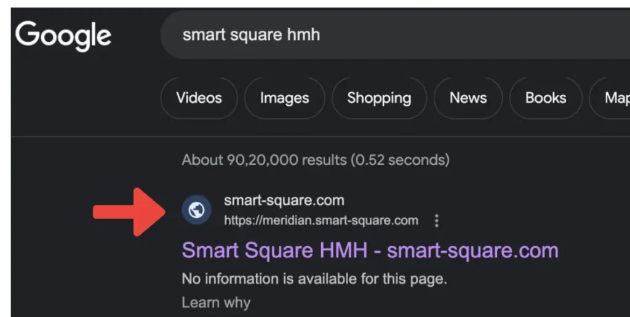
Task: Click the search box containing smart square hmh
Action: click(396, 35)
